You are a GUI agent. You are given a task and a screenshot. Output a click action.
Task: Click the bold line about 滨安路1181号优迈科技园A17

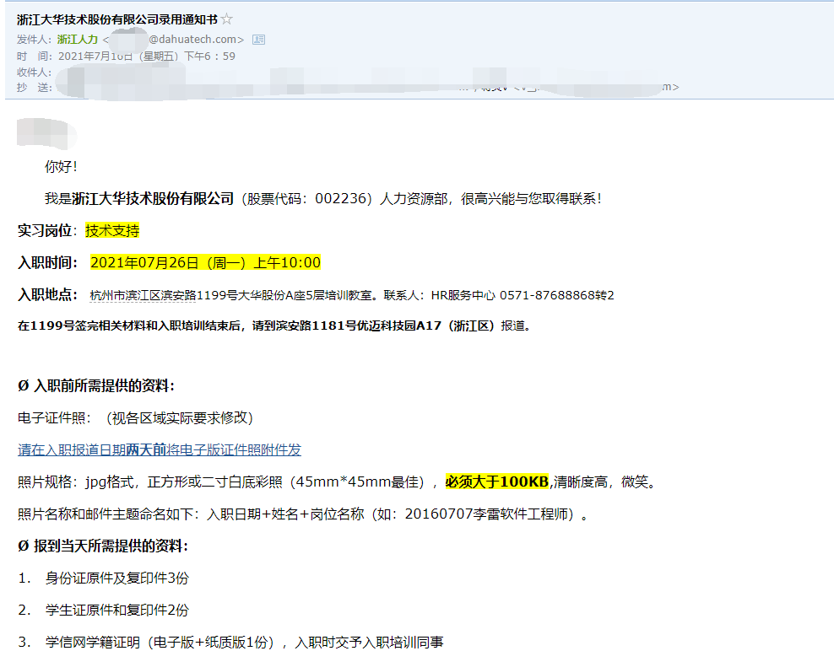[274, 325]
